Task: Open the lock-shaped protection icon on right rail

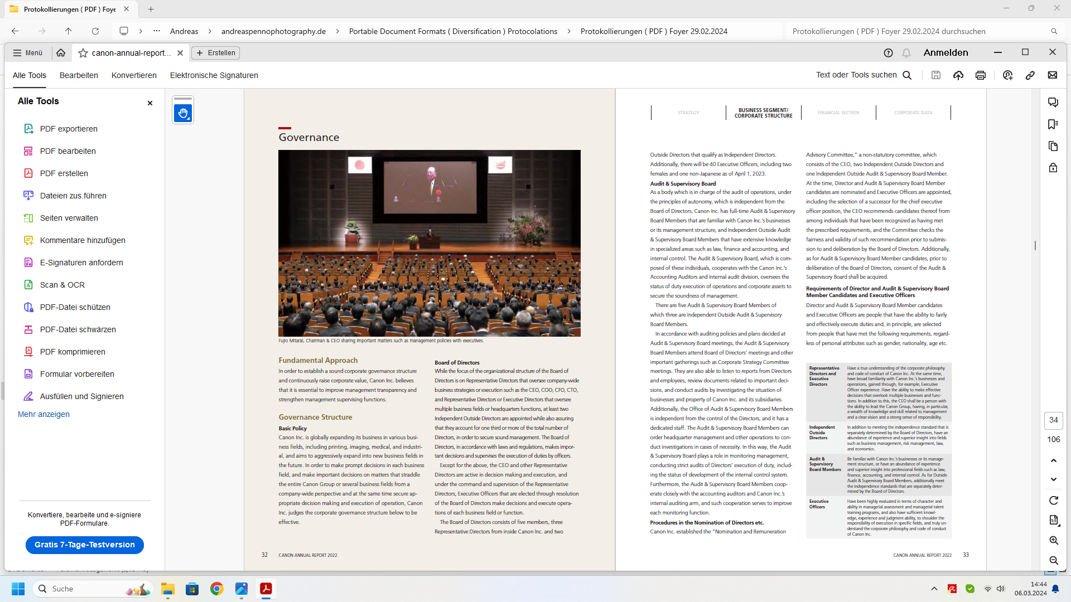Action: coord(1053,168)
